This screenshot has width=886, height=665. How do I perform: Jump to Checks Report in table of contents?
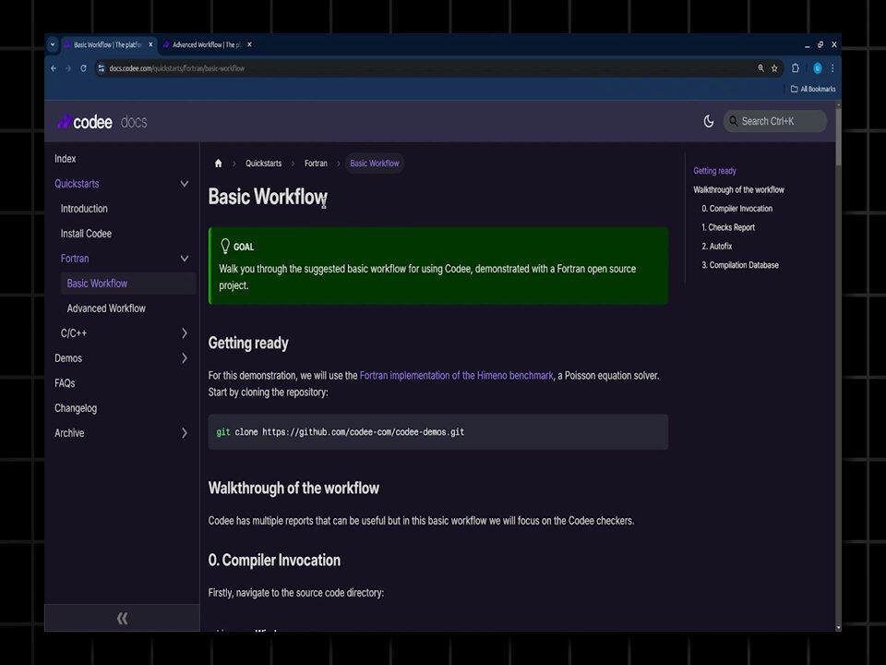pos(728,227)
